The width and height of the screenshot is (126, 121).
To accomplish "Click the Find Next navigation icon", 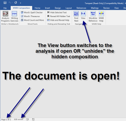I will pyautogui.click(x=76, y=16).
